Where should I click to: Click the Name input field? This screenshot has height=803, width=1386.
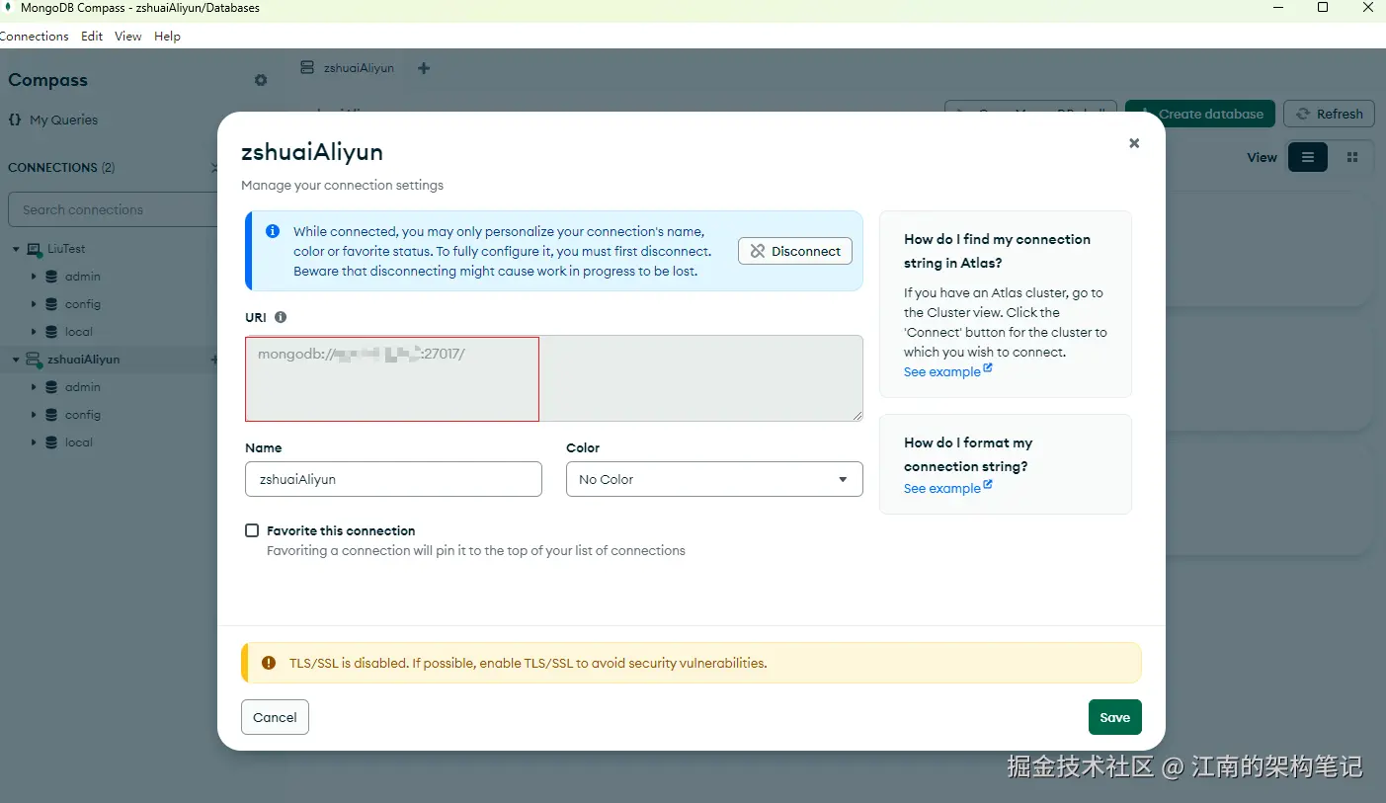point(393,479)
